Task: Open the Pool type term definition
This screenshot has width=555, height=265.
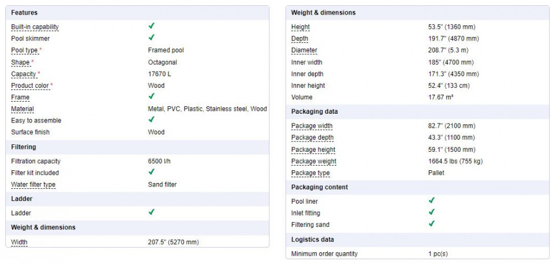Action: pyautogui.click(x=24, y=50)
